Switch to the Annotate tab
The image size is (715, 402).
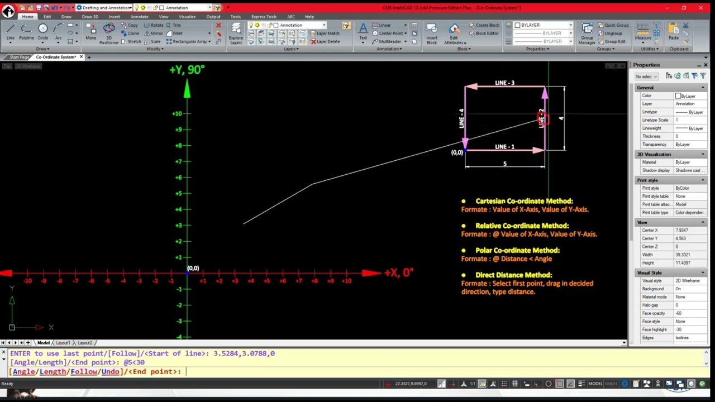(139, 17)
